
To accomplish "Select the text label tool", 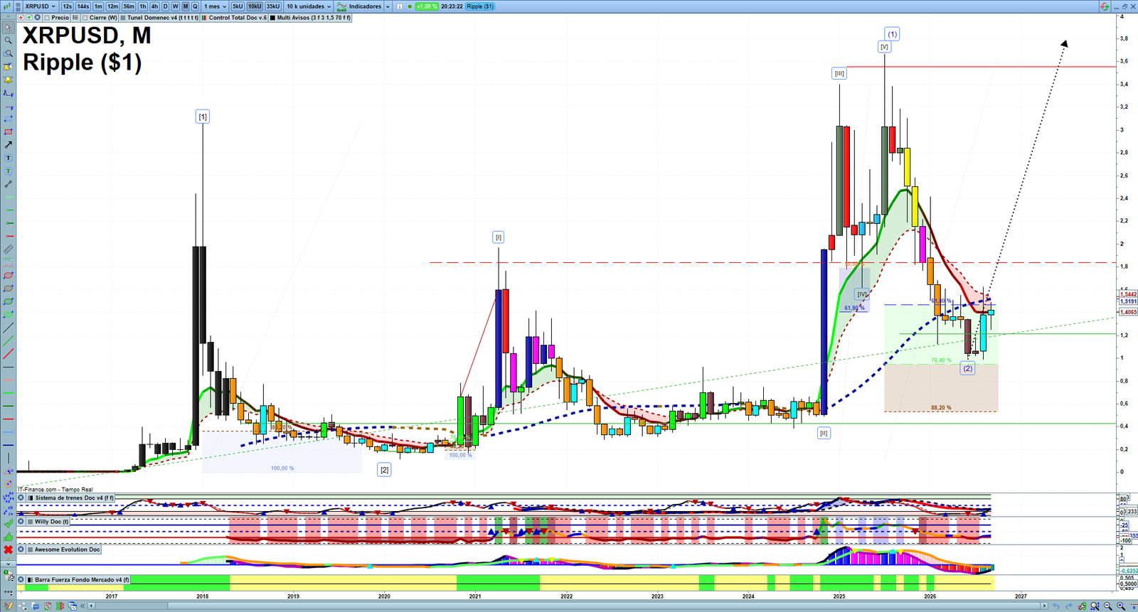I will [8, 158].
